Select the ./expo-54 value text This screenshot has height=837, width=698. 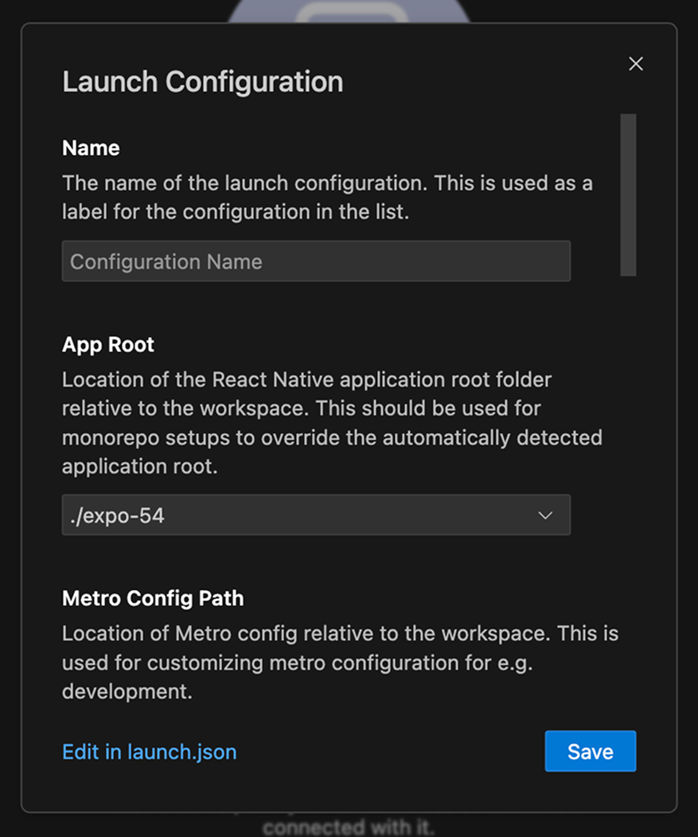point(118,515)
